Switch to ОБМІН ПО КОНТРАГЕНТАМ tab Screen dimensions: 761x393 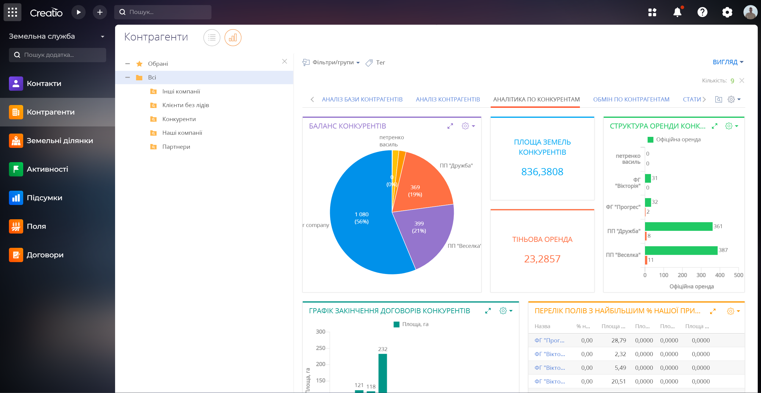[x=631, y=99]
